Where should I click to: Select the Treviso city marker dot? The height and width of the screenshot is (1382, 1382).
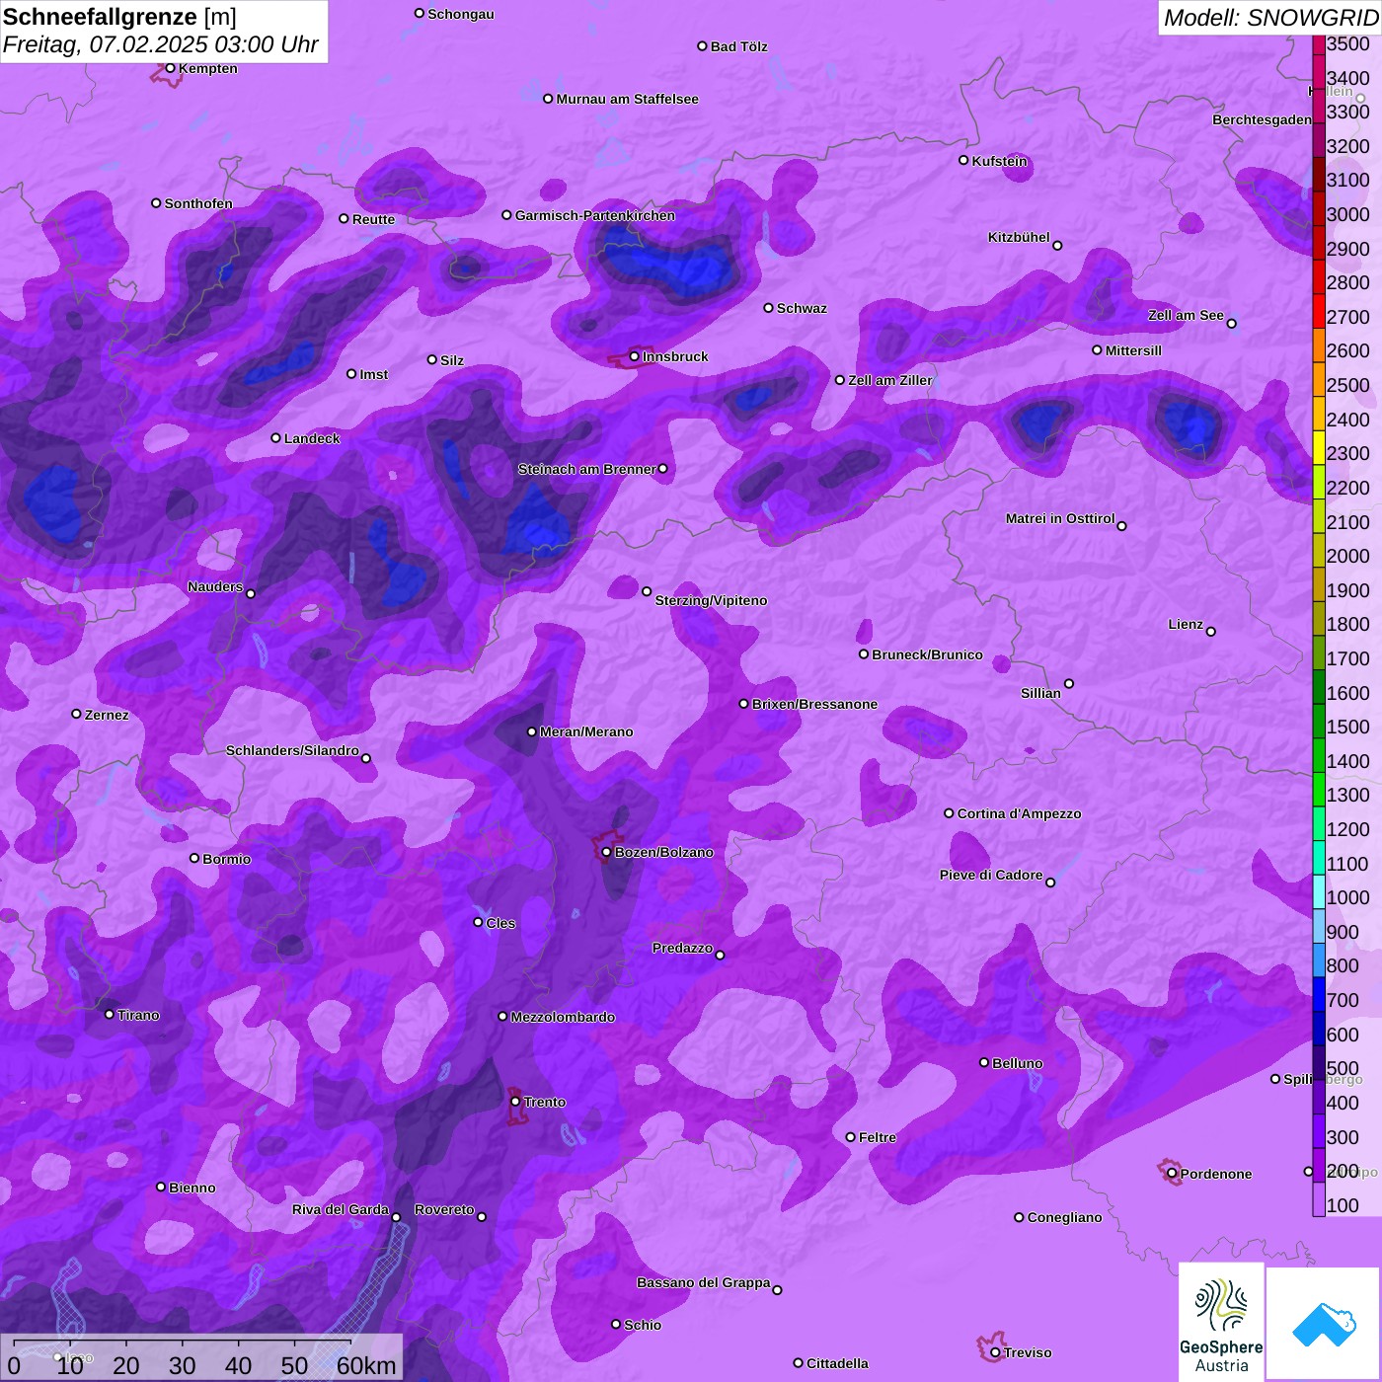tap(995, 1352)
